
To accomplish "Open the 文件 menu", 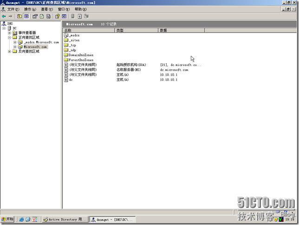I will click(x=13, y=9).
